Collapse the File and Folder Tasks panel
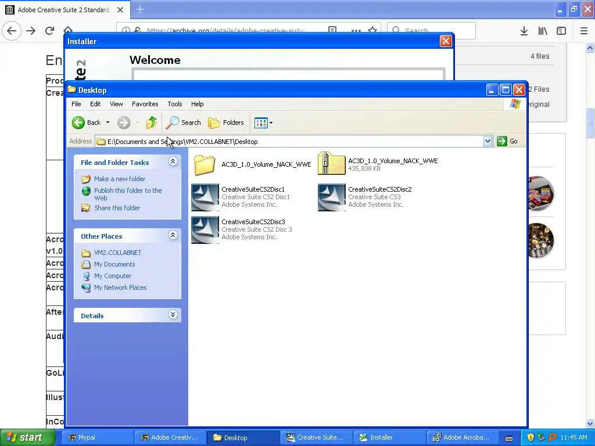 173,161
